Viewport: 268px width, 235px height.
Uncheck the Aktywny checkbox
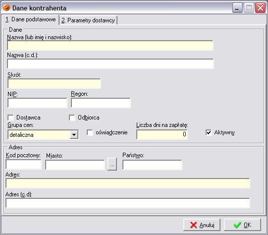click(209, 132)
